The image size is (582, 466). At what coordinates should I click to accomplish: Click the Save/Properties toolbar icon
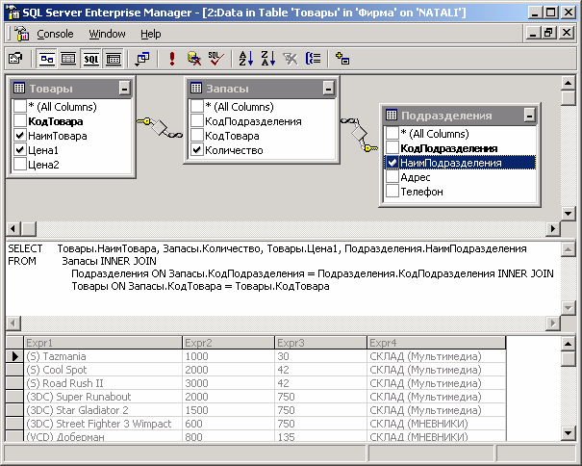15,59
